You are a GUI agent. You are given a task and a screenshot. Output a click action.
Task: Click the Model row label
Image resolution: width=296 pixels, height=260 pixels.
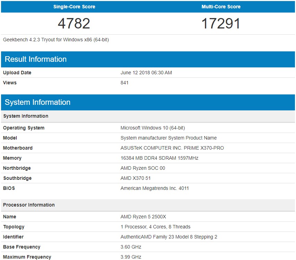point(10,138)
